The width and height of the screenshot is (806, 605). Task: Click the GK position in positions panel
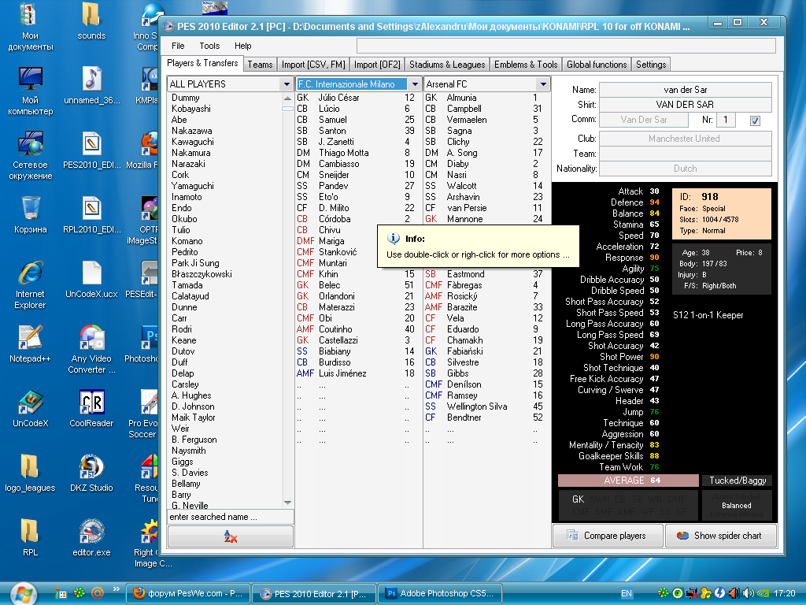(x=578, y=499)
